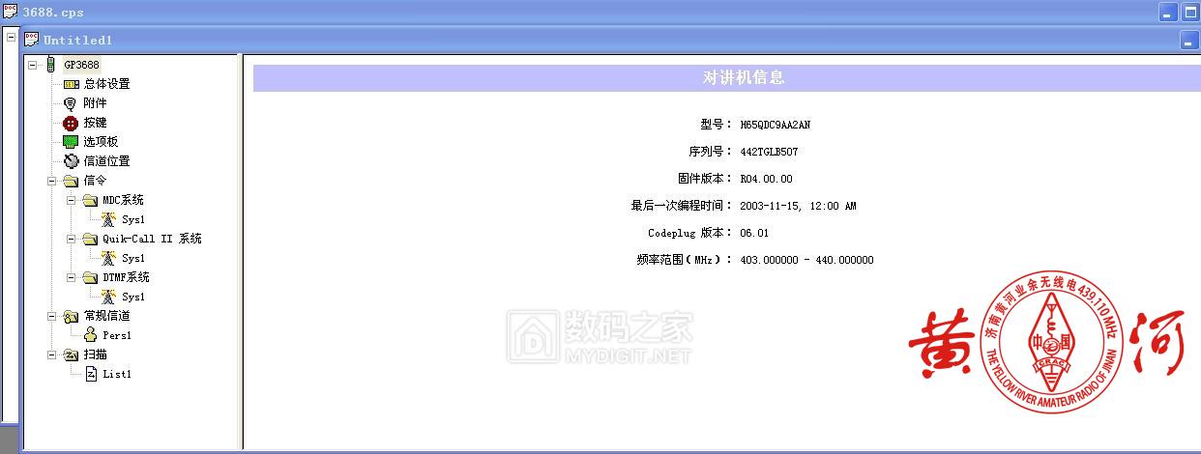Minimize the Untitled1 child window
1201x454 pixels.
1187,41
